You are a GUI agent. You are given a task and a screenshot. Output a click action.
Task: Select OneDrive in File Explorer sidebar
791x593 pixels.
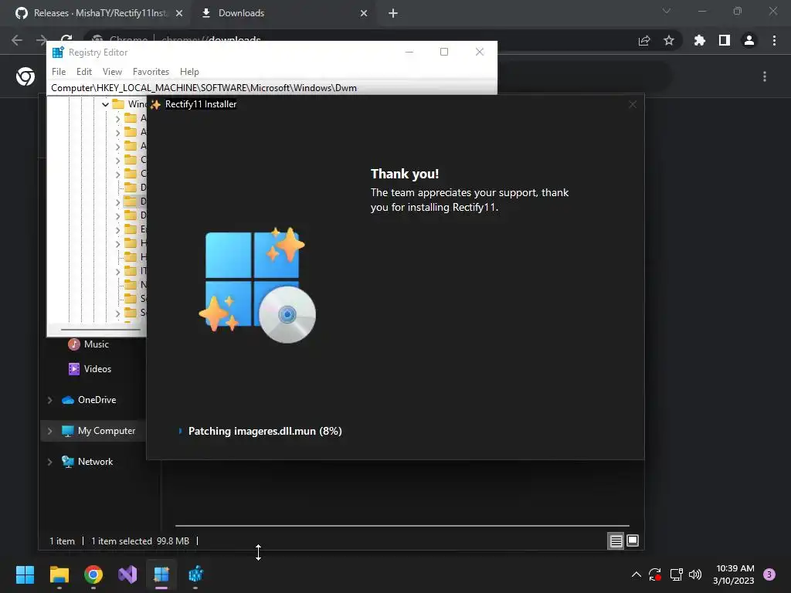pos(89,400)
